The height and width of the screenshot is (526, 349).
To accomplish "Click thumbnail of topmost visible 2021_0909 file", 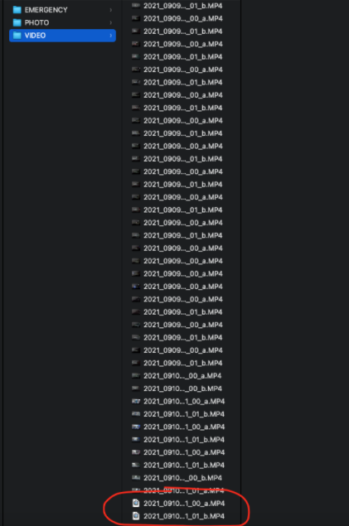I will [136, 6].
